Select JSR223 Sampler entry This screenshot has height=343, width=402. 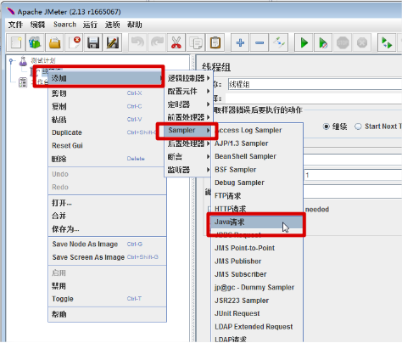click(257, 301)
